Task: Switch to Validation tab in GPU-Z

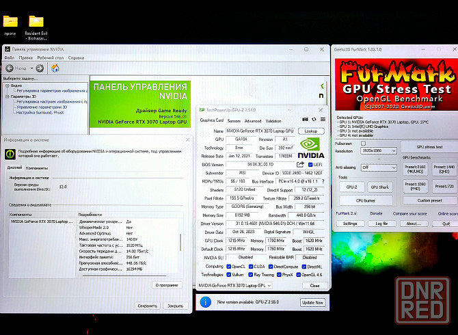Action: point(273,121)
